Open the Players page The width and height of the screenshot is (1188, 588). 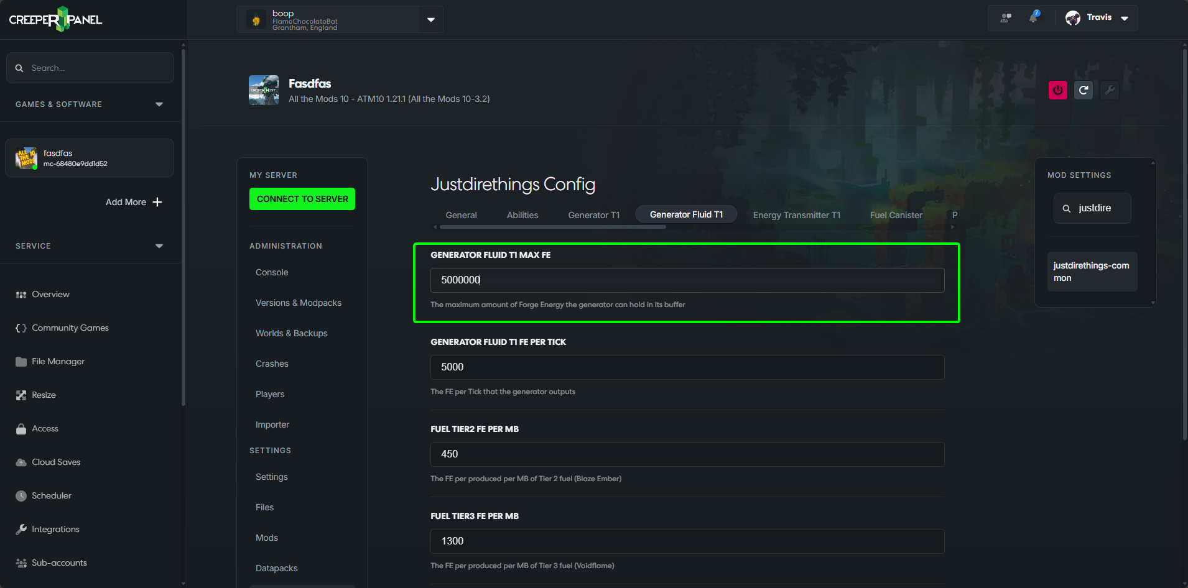tap(270, 394)
